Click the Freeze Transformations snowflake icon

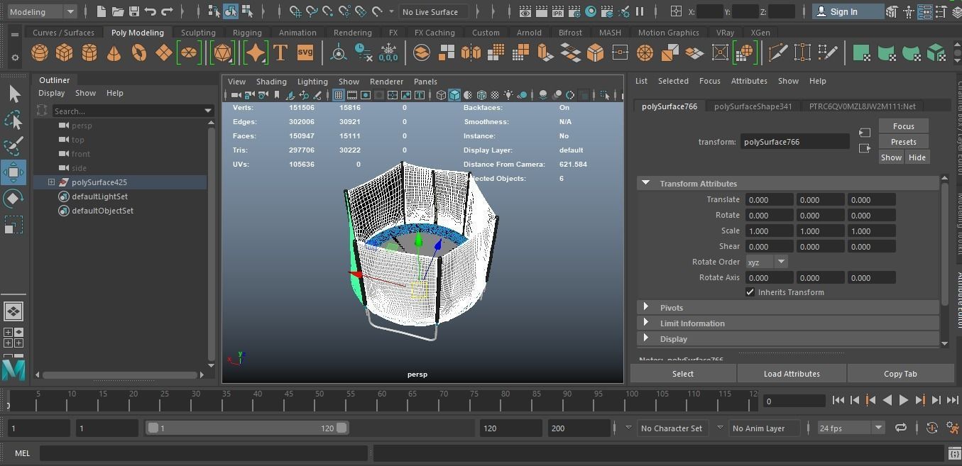click(388, 53)
